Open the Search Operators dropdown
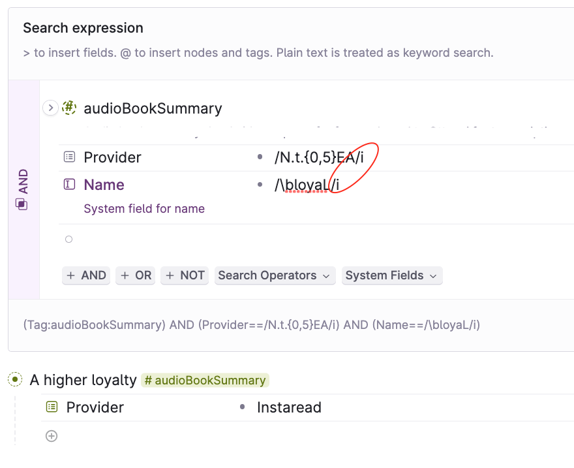This screenshot has height=468, width=574. pyautogui.click(x=275, y=275)
